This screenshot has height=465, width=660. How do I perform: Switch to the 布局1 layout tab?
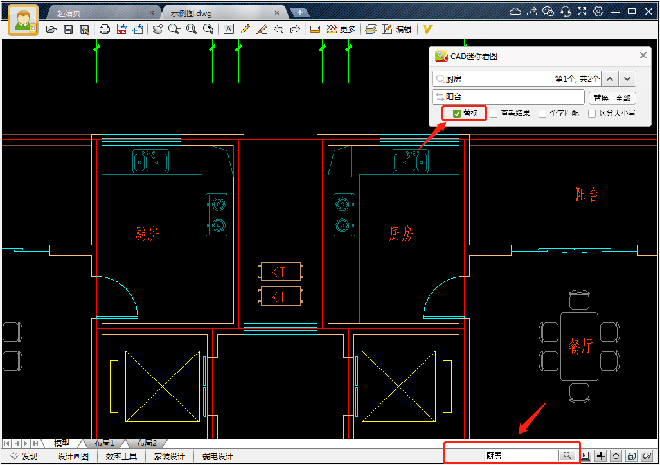point(103,443)
